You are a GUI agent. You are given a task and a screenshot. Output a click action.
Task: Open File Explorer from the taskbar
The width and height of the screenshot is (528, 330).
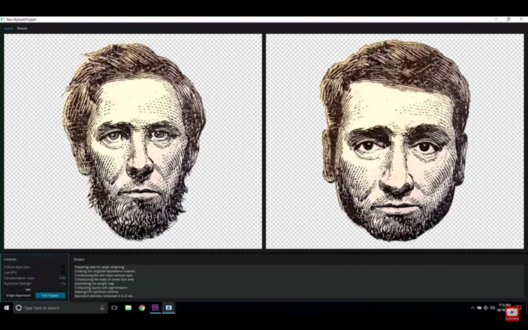tap(128, 308)
